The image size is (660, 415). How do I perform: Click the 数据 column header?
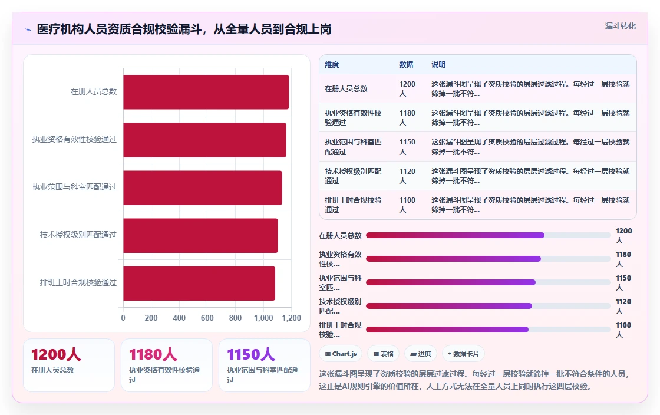pos(406,64)
